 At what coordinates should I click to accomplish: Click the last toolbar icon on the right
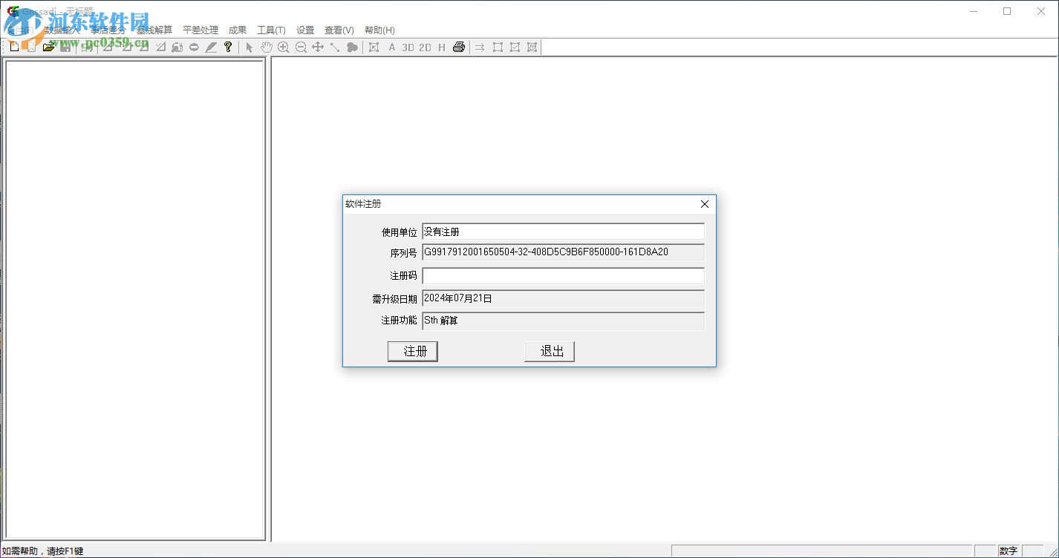[x=532, y=47]
